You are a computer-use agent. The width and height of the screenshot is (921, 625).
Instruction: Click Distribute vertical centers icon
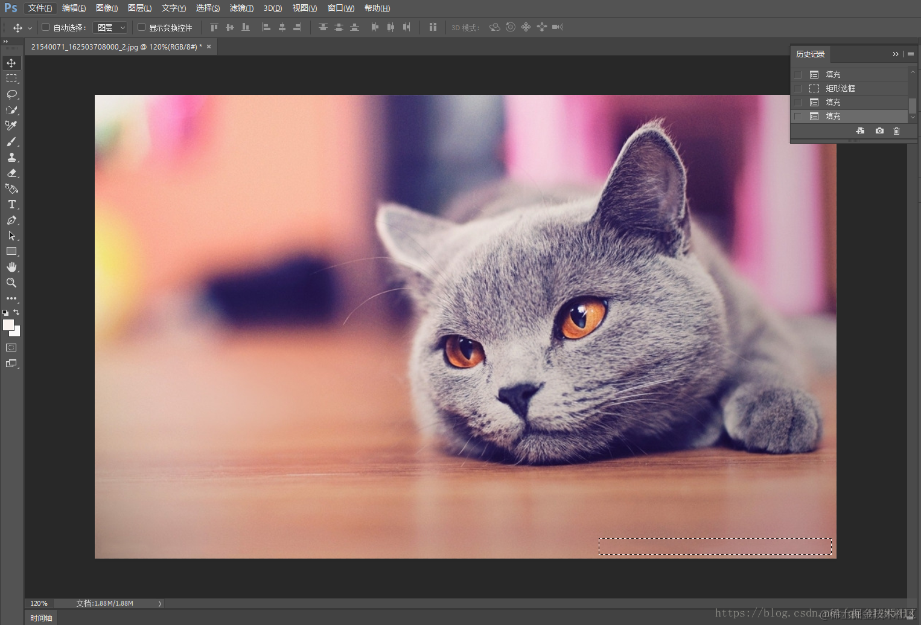[x=339, y=27]
